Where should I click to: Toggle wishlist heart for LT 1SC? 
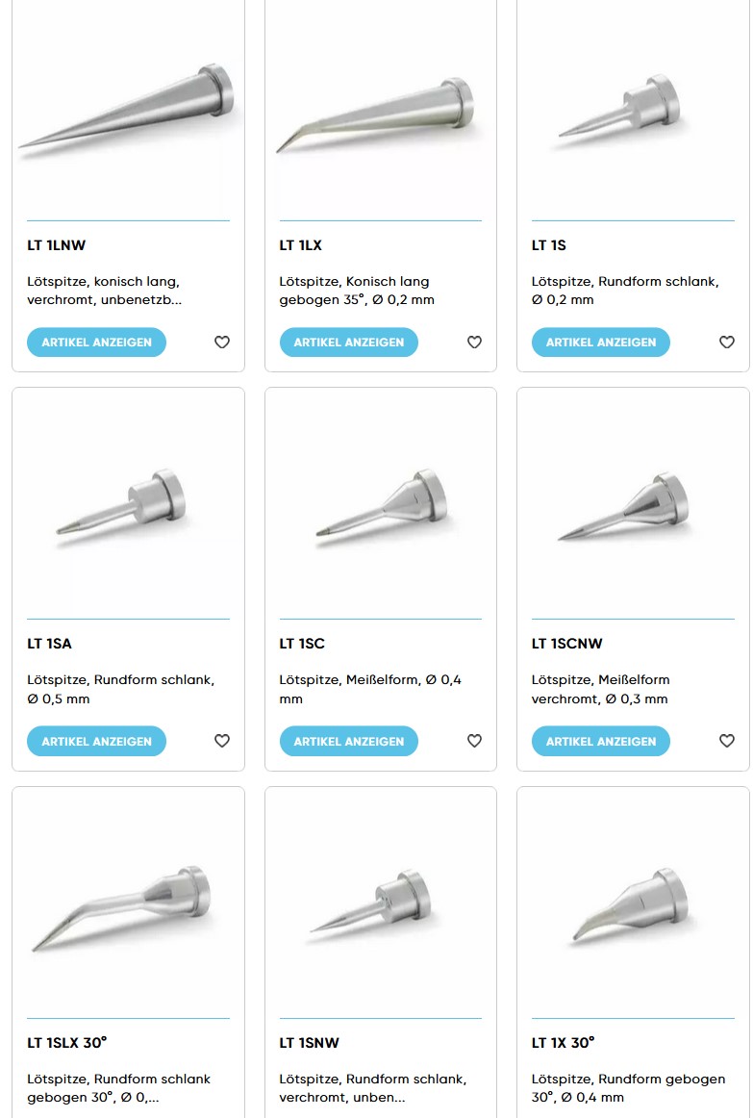coord(474,741)
